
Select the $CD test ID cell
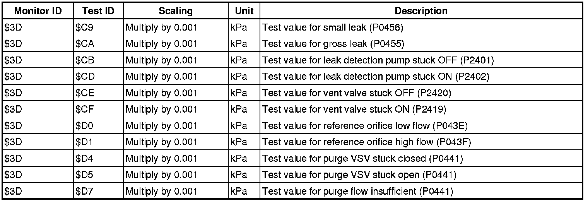[x=85, y=77]
